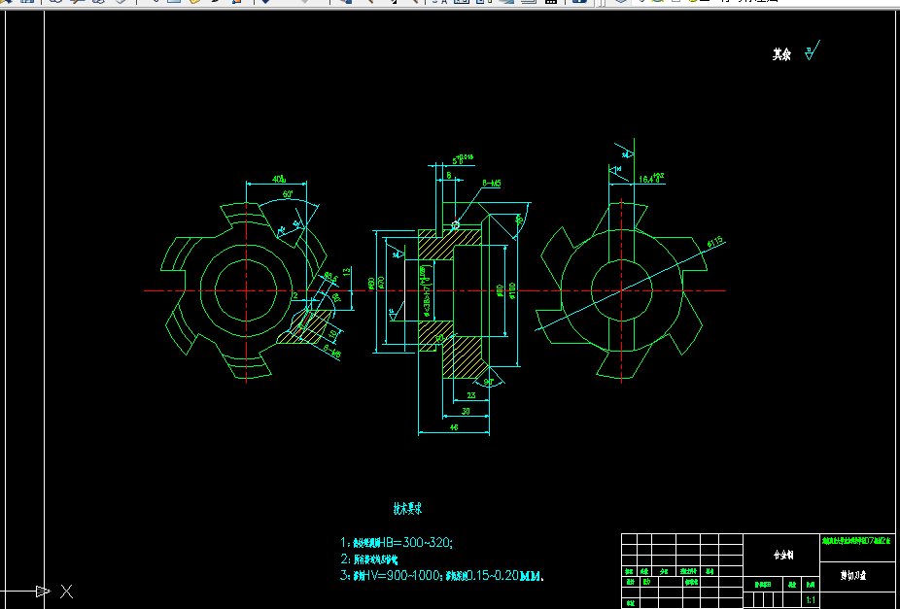Select the green title text in top-right title block cell
900x609 pixels.
(856, 540)
